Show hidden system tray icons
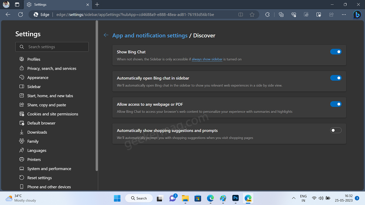The height and width of the screenshot is (205, 365). point(293,198)
